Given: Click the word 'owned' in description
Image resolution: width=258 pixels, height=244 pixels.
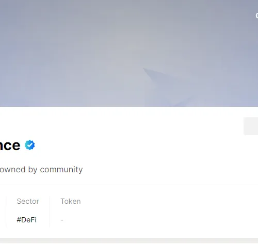Looking at the screenshot, I should pyautogui.click(x=13, y=169).
